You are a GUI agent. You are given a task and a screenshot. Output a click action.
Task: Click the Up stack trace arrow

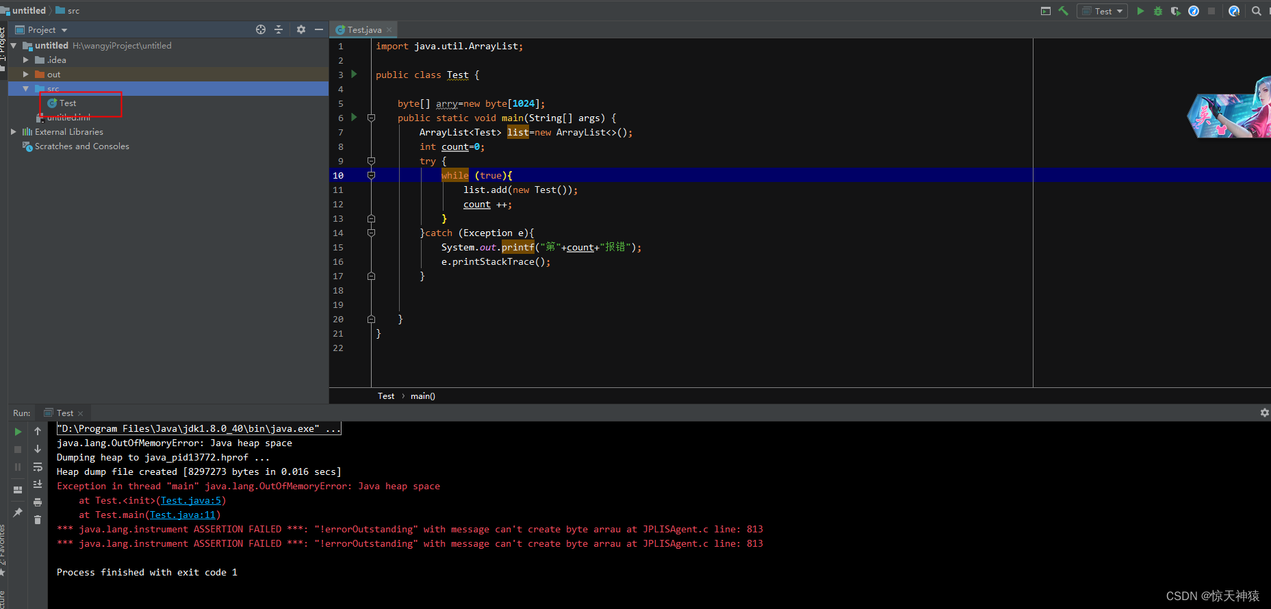(38, 431)
